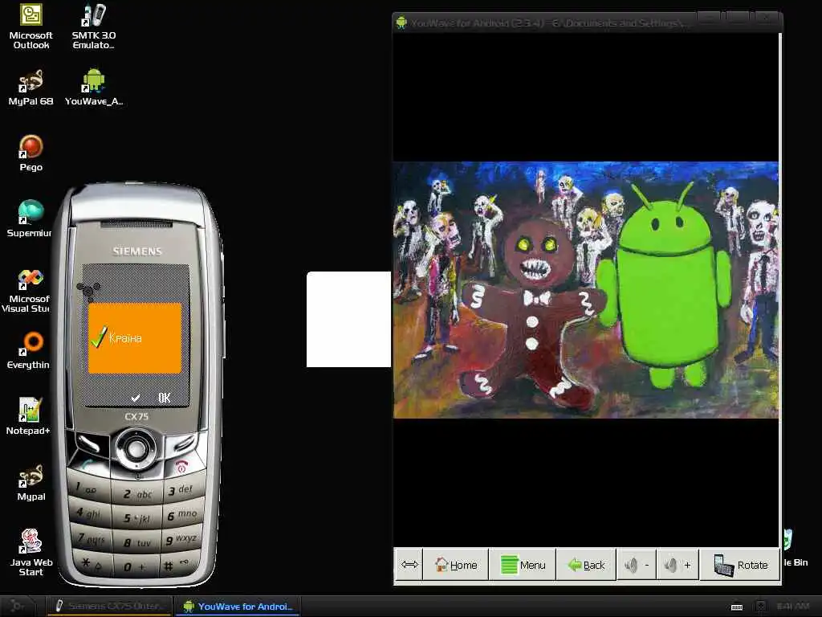Click the Rotate button in YouWave

(x=739, y=565)
